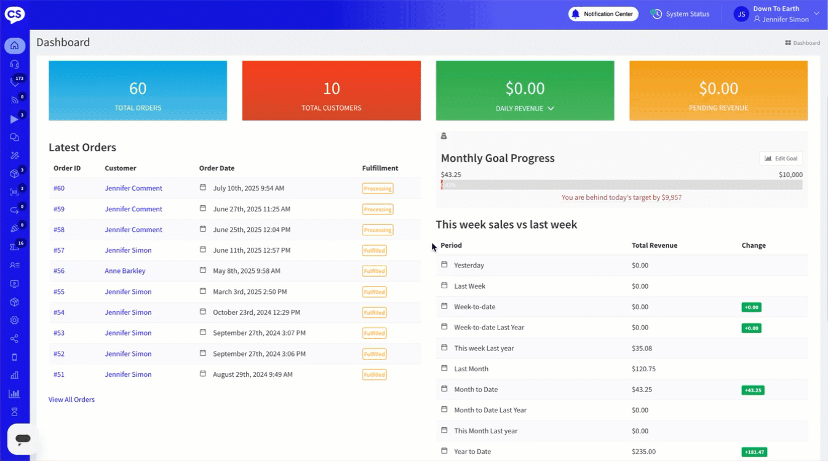Viewport: 828px width, 461px height.
Task: Click the party popper sidebar icon
Action: point(15,229)
